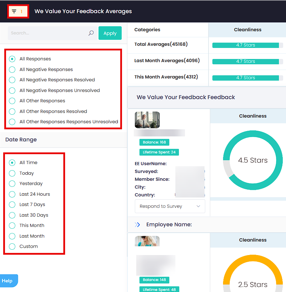The width and height of the screenshot is (286, 292).
Task: Select Last 30 Days range
Action: (x=12, y=215)
